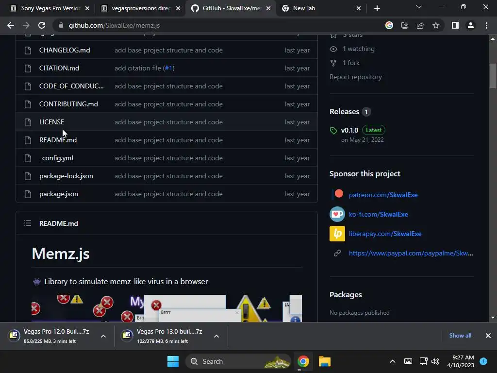Go forward using the browser forward arrow
Viewport: 497px width, 373px height.
click(x=26, y=25)
